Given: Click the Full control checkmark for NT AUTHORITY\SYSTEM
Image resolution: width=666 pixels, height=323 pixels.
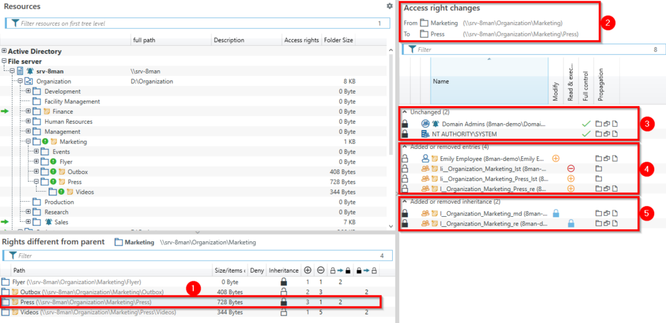Looking at the screenshot, I should [586, 134].
